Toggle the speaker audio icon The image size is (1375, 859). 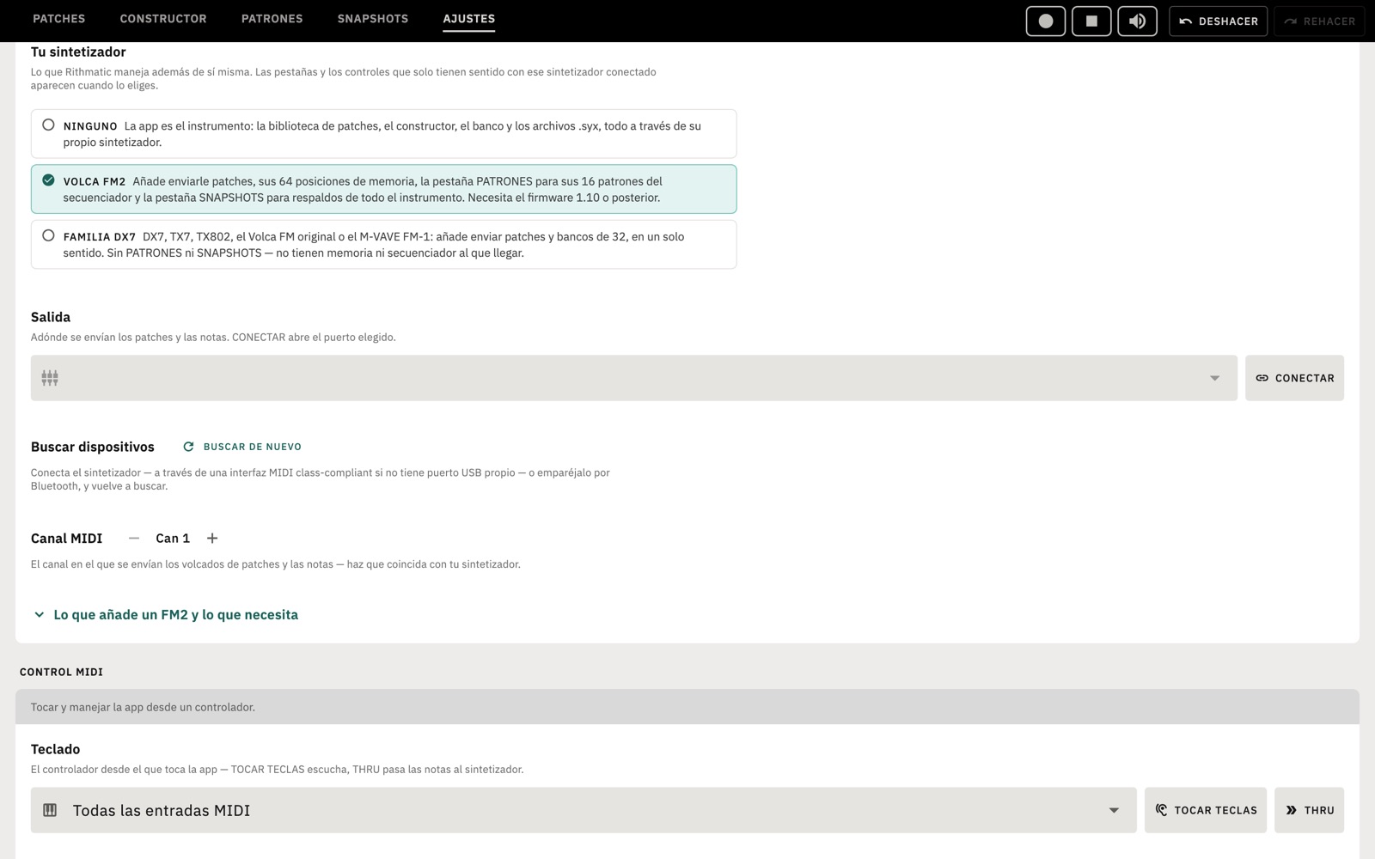pyautogui.click(x=1137, y=21)
